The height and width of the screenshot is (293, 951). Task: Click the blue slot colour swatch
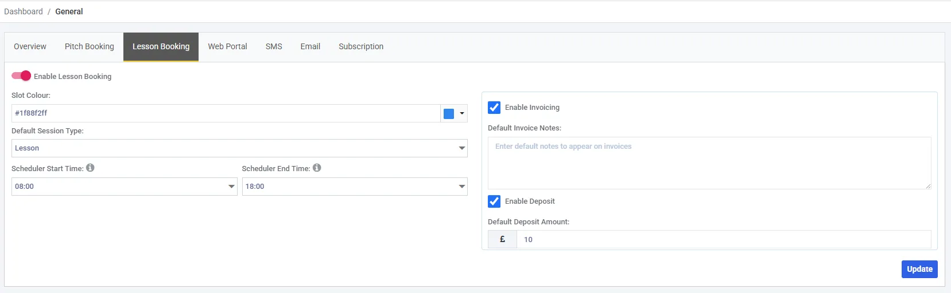pos(449,113)
